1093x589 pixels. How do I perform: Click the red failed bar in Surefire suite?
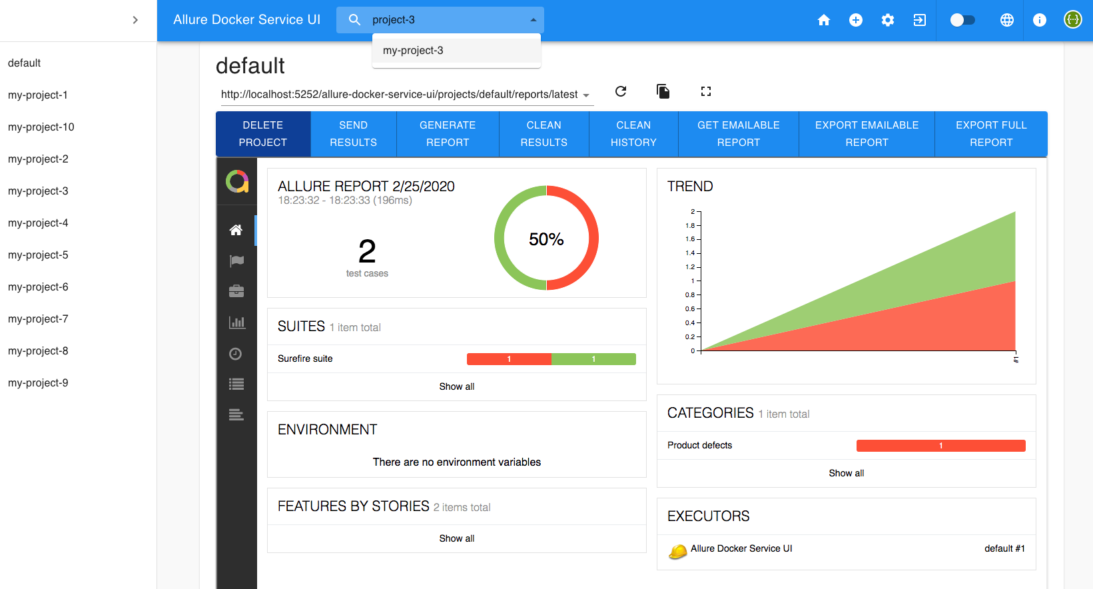coord(509,359)
